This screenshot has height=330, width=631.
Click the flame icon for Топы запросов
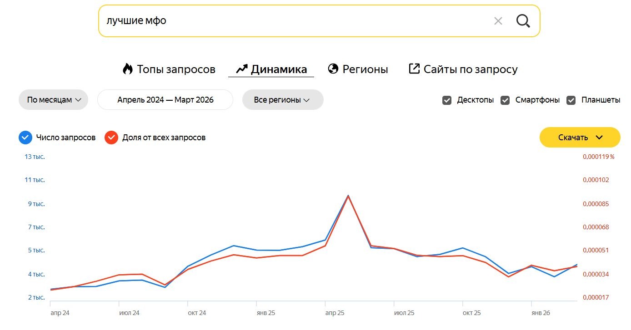pos(128,69)
